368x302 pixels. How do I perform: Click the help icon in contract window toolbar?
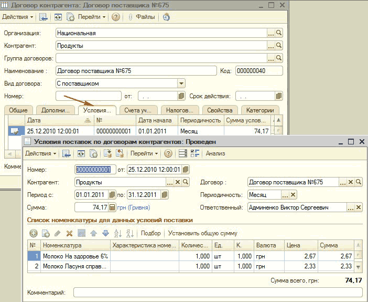116,17
